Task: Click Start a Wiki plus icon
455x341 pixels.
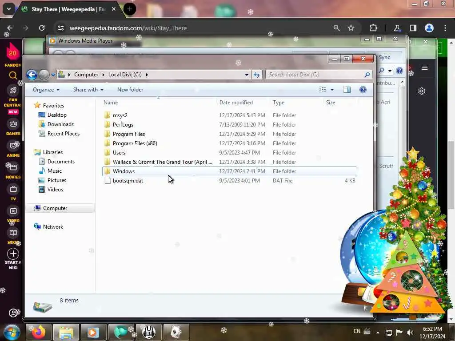Action: pyautogui.click(x=13, y=254)
